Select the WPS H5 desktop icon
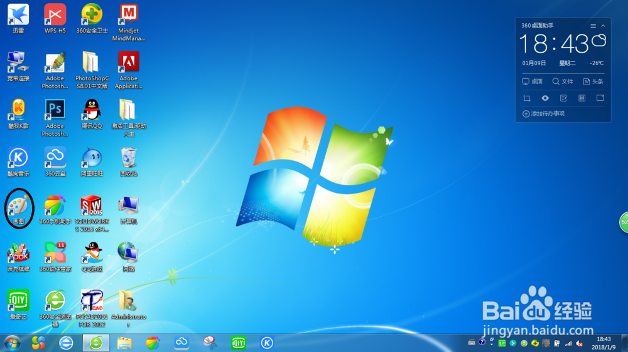This screenshot has width=628, height=352. click(x=55, y=18)
